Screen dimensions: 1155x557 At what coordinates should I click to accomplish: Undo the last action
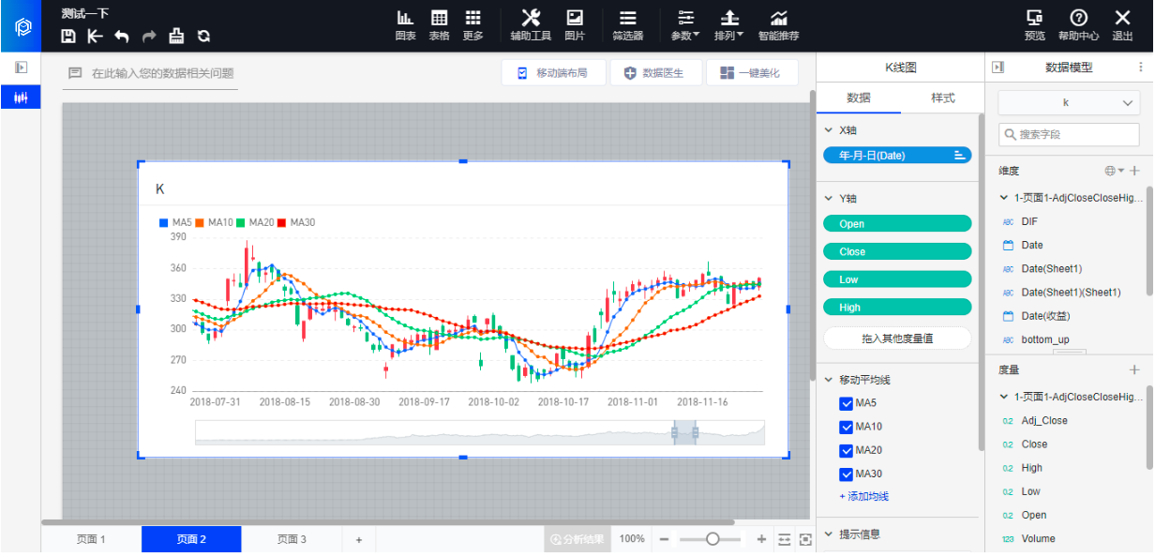tap(122, 36)
